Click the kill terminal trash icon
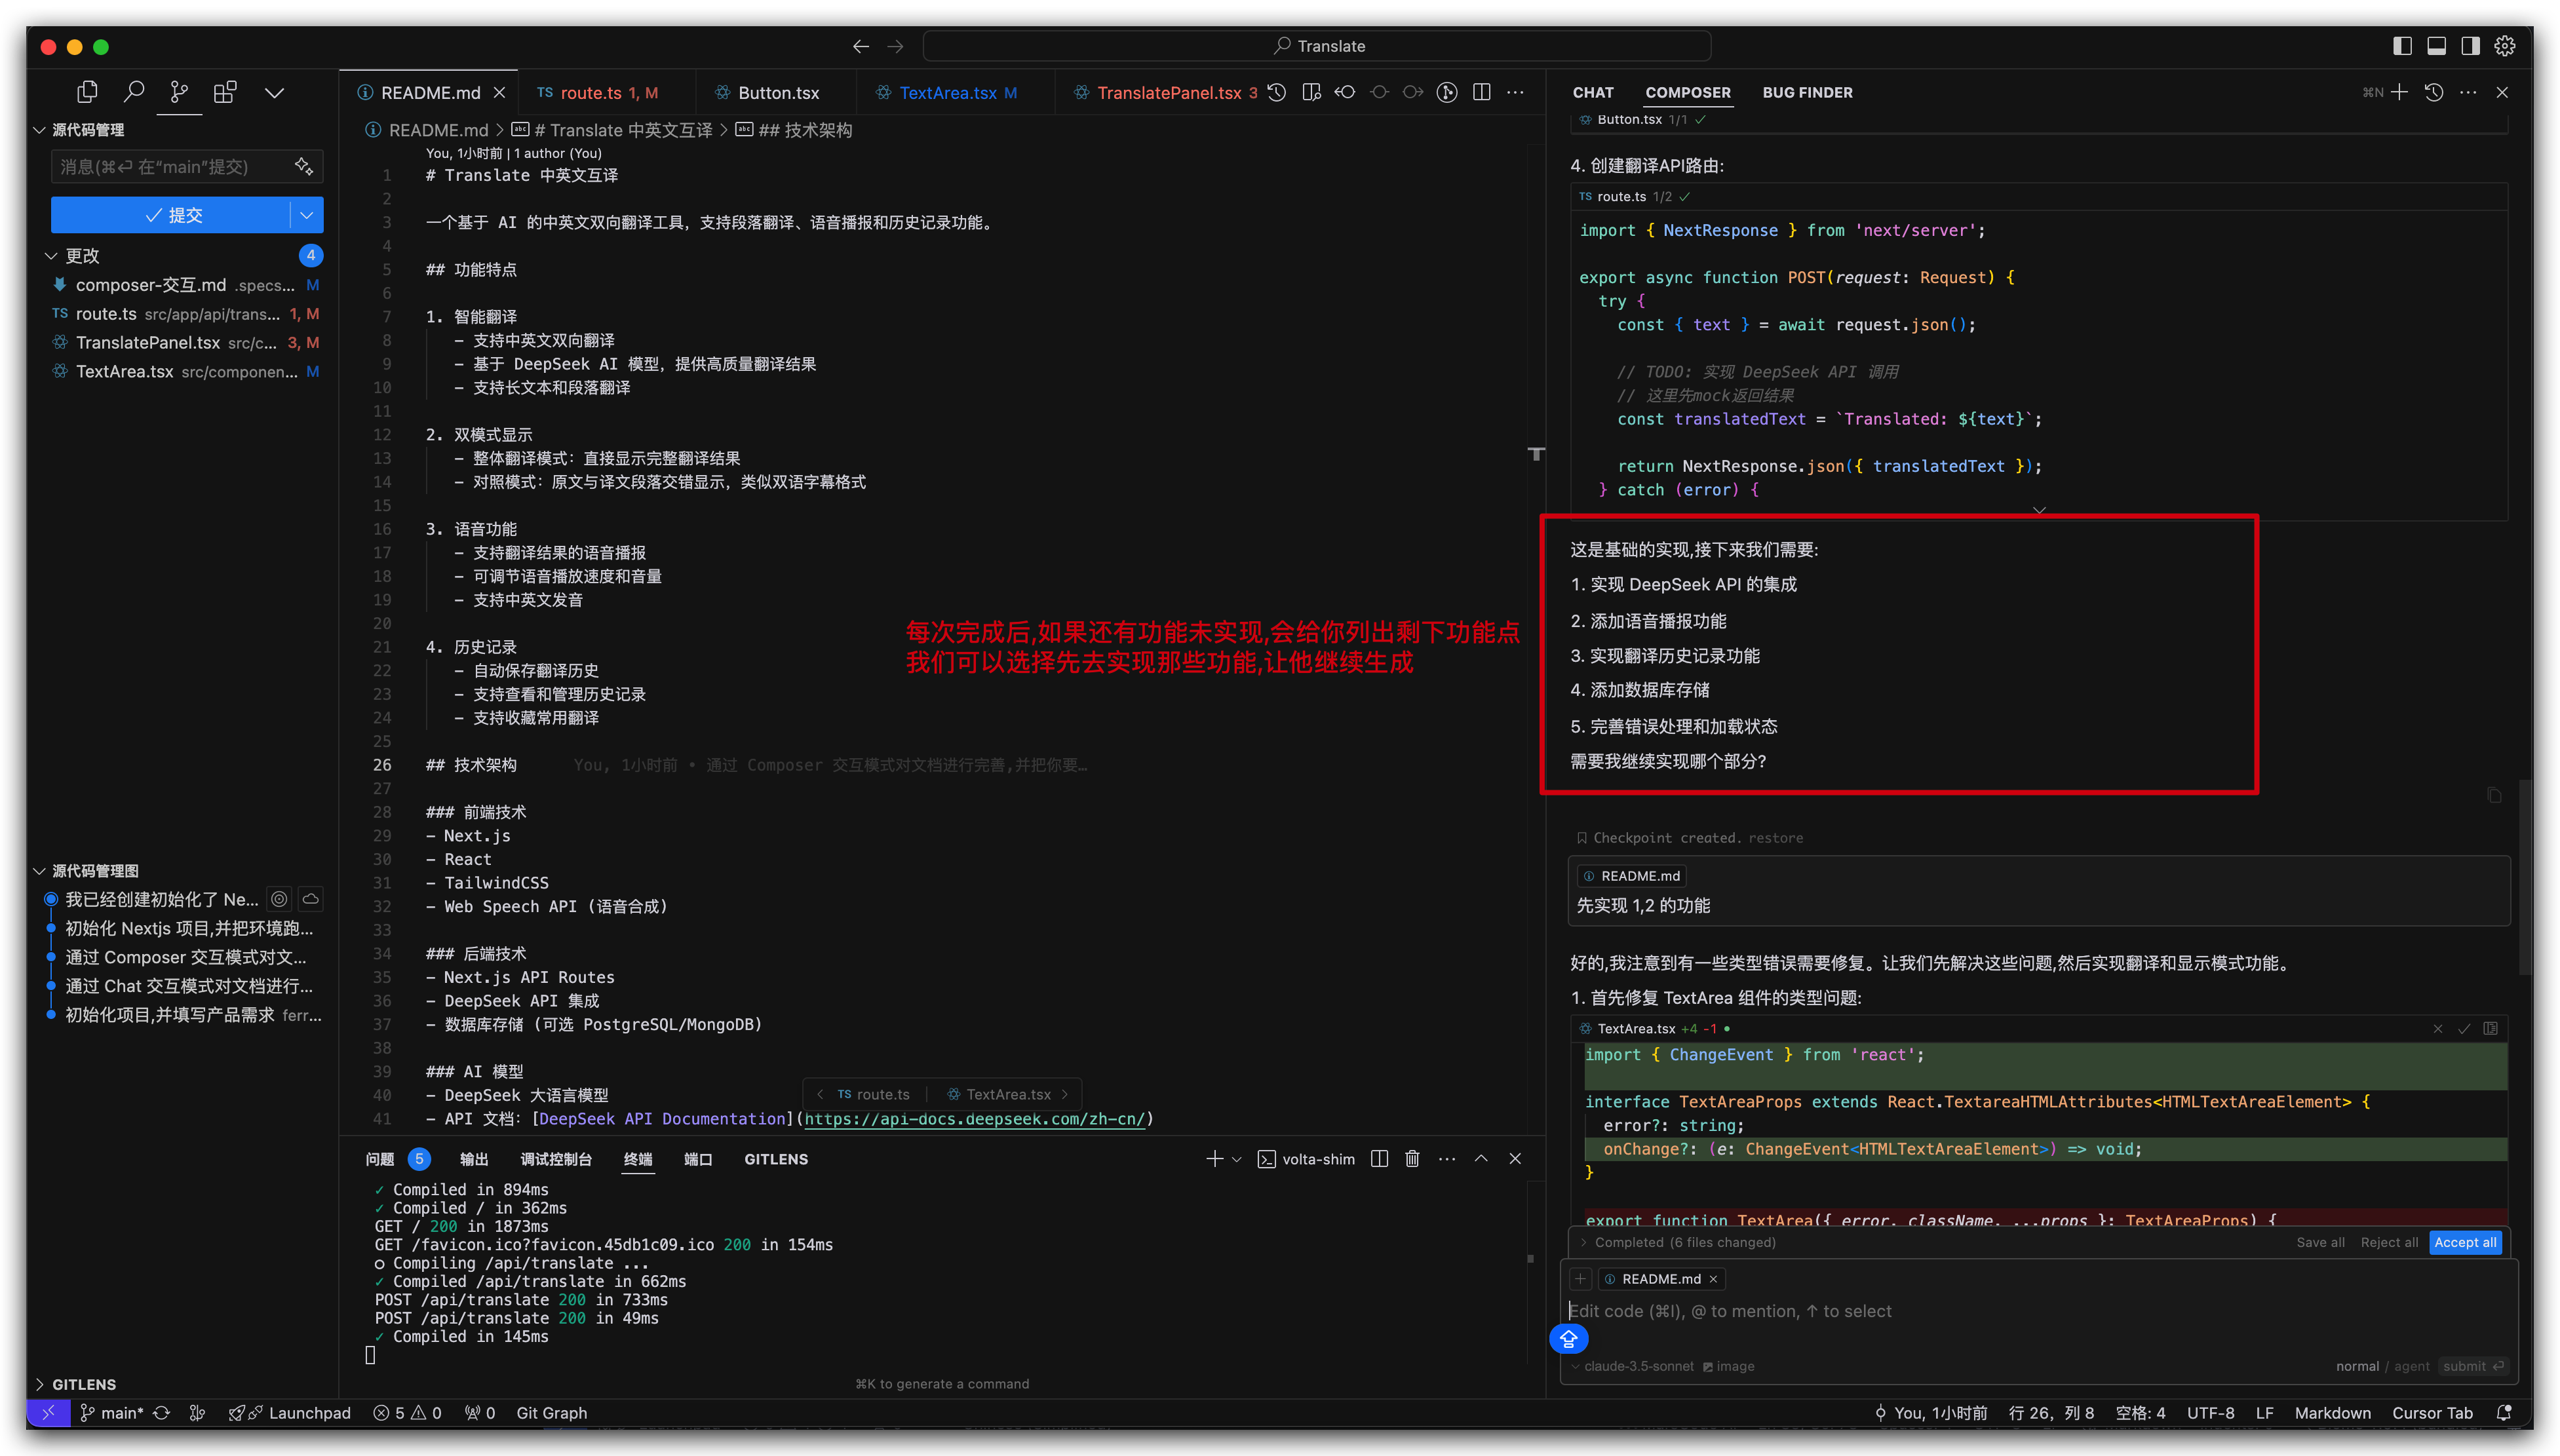This screenshot has width=2560, height=1456. click(1412, 1158)
